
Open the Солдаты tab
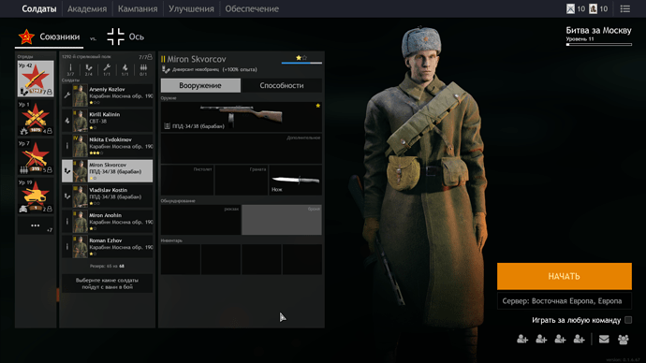(x=38, y=8)
